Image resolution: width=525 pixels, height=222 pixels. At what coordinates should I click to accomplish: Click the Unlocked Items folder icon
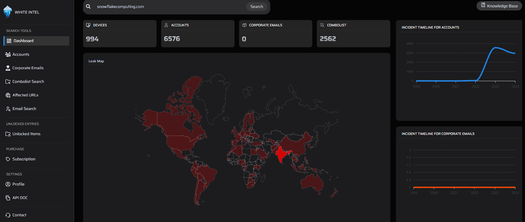pyautogui.click(x=8, y=134)
